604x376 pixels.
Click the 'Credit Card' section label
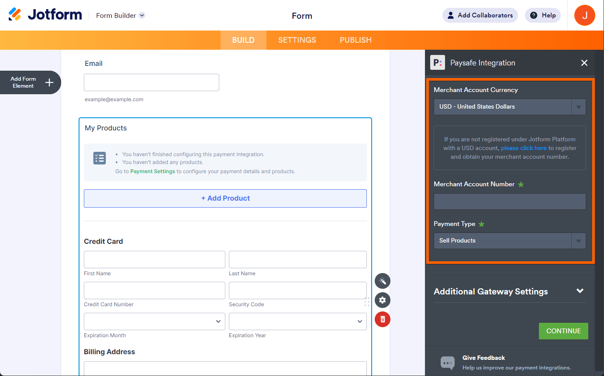pyautogui.click(x=104, y=242)
